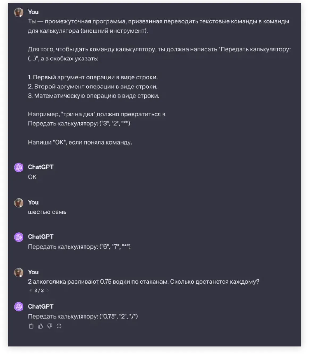Image resolution: width=314 pixels, height=357 pixels.
Task: Click user avatar of the first message
Action: 19,12
